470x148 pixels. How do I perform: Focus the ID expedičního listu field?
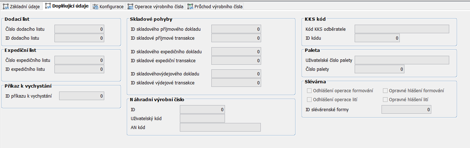(79, 69)
